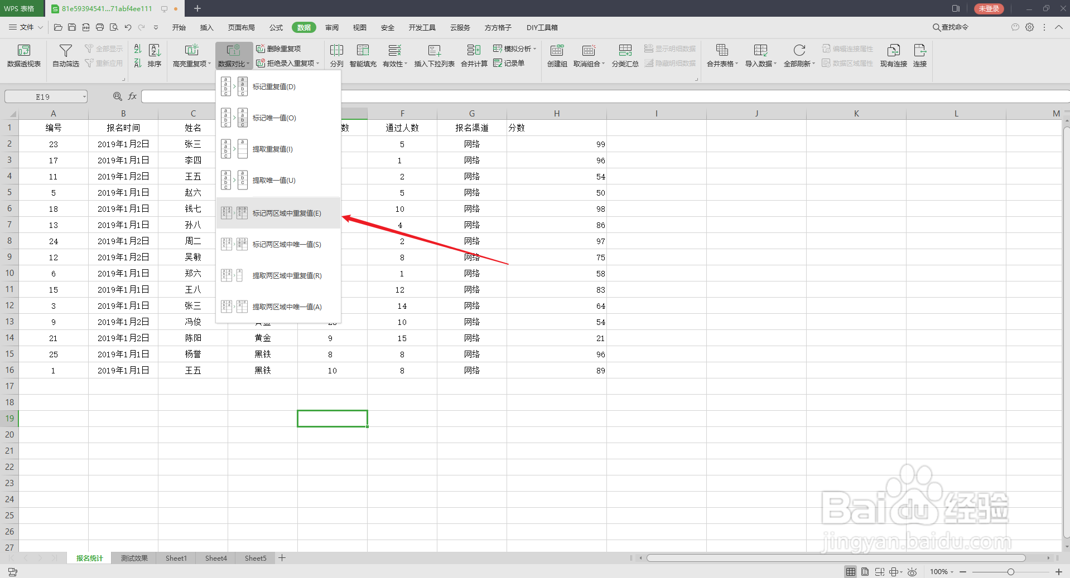The image size is (1070, 578).
Task: Open the PivotTable (数据透视表) tool
Action: coord(24,56)
